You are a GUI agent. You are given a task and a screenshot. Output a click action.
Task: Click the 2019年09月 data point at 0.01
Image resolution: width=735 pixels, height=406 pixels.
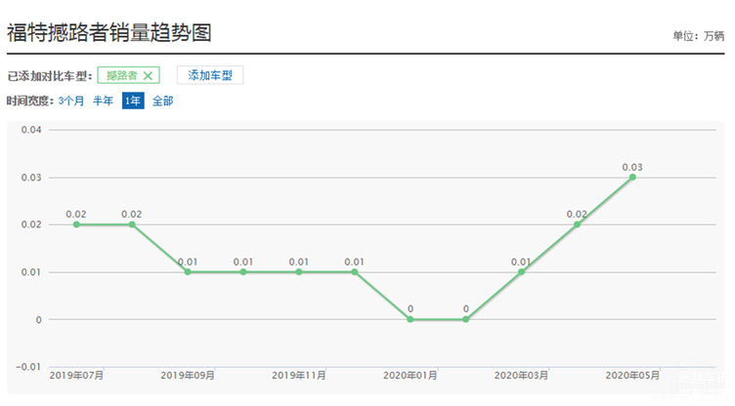click(x=188, y=272)
